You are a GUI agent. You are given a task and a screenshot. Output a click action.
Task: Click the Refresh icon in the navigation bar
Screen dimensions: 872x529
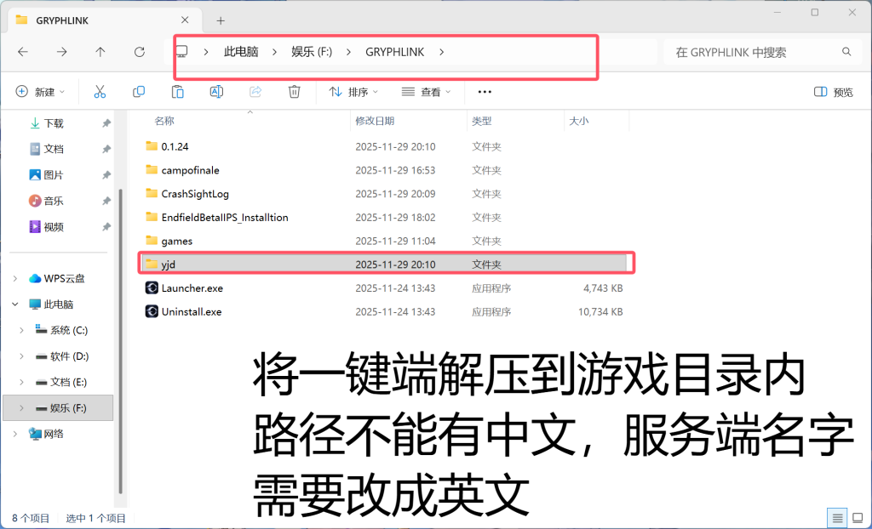coord(139,51)
